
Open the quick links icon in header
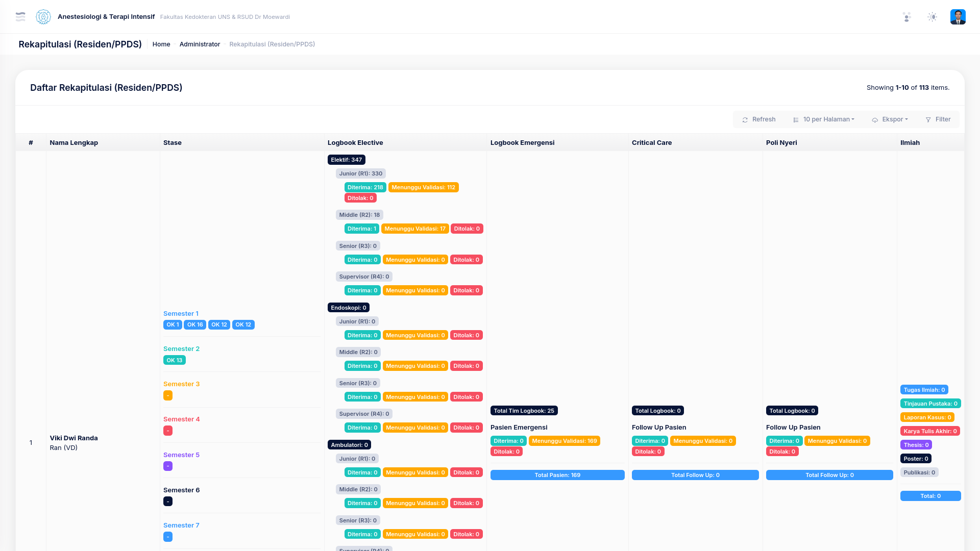[907, 17]
